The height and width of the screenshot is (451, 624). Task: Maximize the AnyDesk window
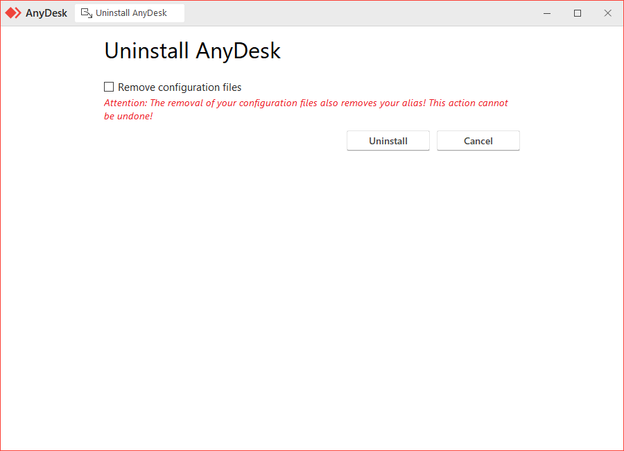pos(578,13)
